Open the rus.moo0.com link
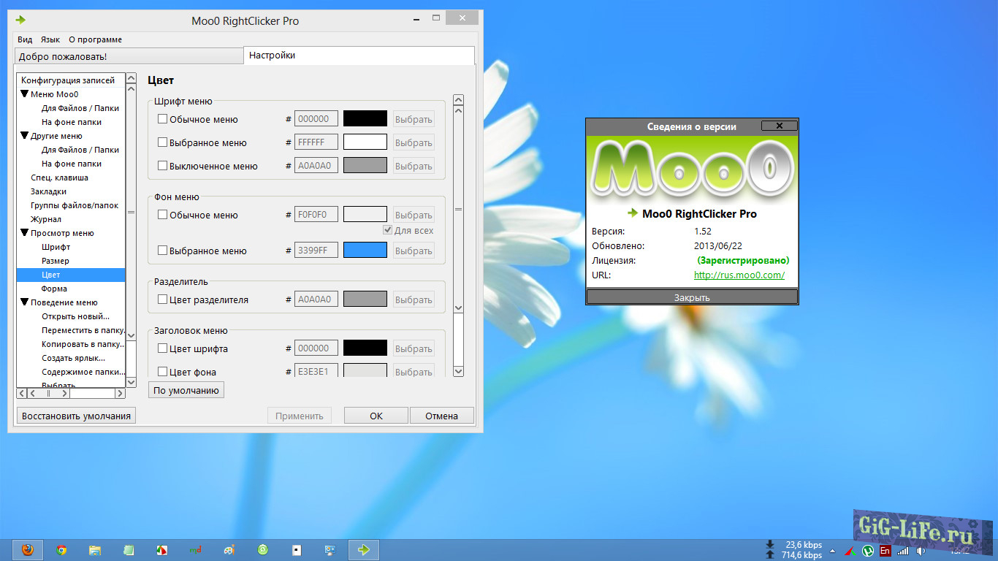This screenshot has height=561, width=998. [739, 275]
